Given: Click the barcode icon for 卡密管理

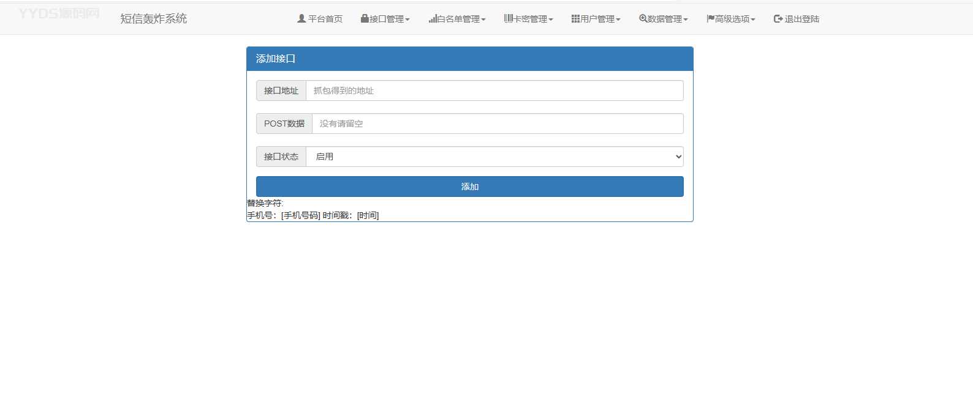Looking at the screenshot, I should tap(508, 19).
